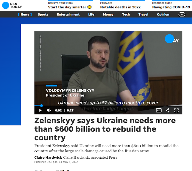Open Notable deaths in 2022 link
Image resolution: width=192 pixels, height=171 pixels.
tap(120, 7)
